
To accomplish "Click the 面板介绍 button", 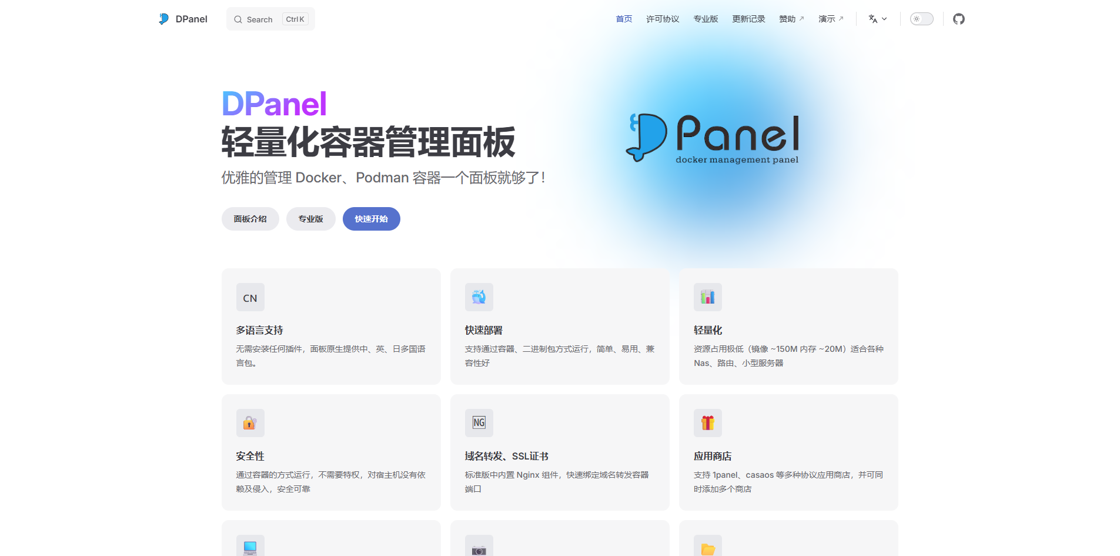I will pos(250,219).
